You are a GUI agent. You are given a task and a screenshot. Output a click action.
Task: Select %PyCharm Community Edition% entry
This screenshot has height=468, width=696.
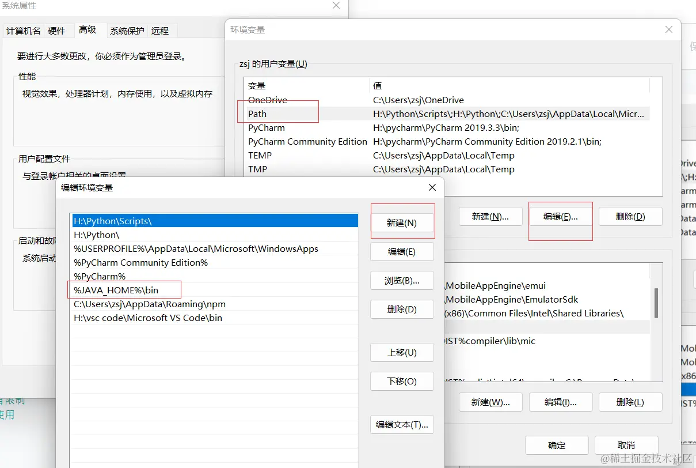click(215, 262)
